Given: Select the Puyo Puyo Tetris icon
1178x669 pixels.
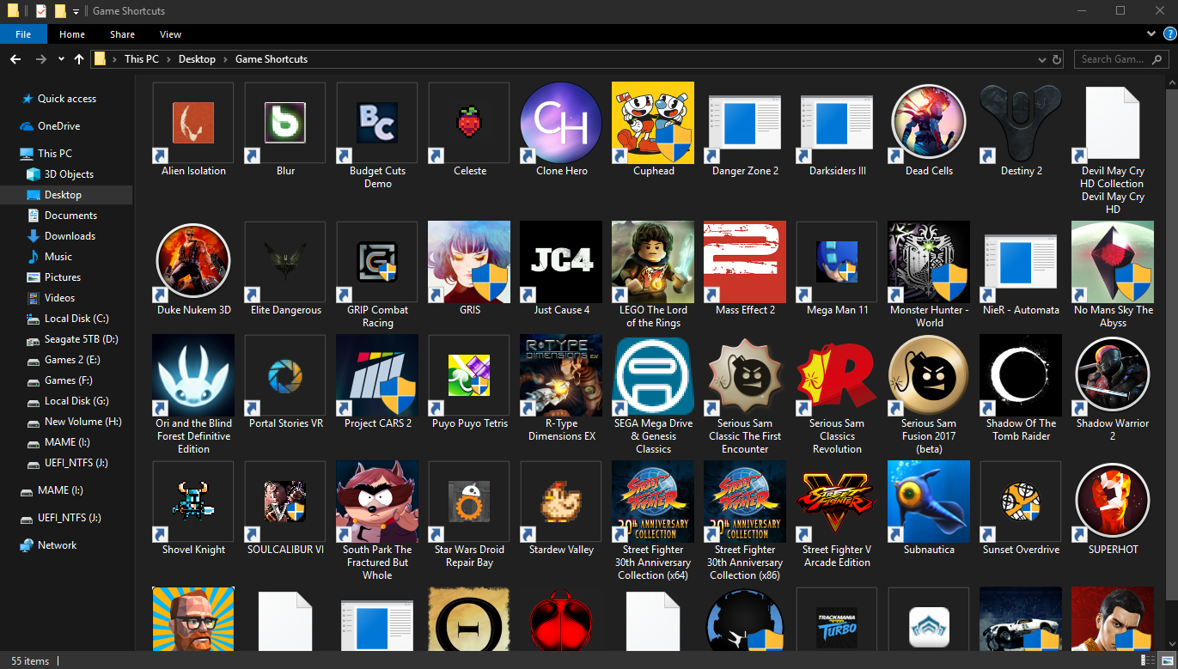Looking at the screenshot, I should pyautogui.click(x=469, y=375).
